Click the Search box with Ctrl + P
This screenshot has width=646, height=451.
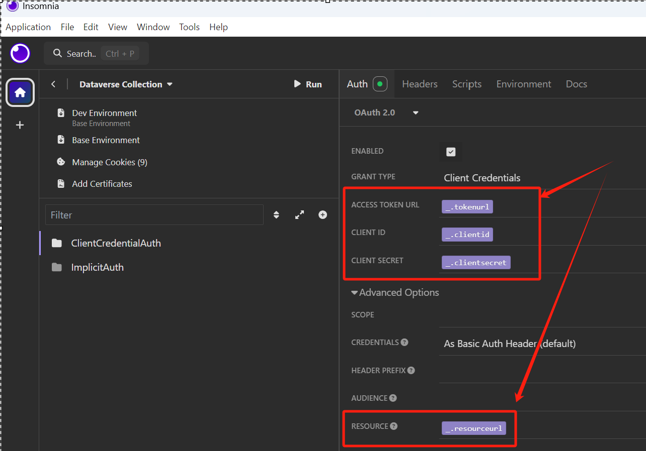(96, 53)
